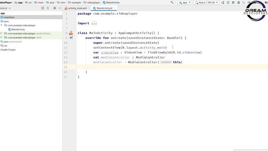Close the MainActivity.kt tab
268x151 pixels.
[114, 8]
